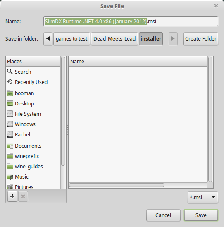Viewport: 224px width, 227px height.
Task: Click the Places vertical scrollbar
Action: pos(63,111)
